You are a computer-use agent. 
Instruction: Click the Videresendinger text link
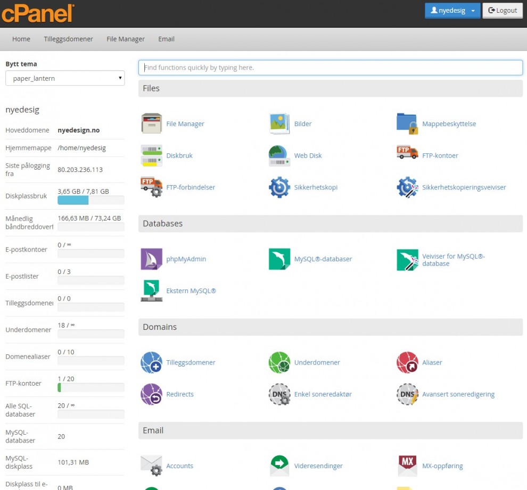tap(318, 466)
